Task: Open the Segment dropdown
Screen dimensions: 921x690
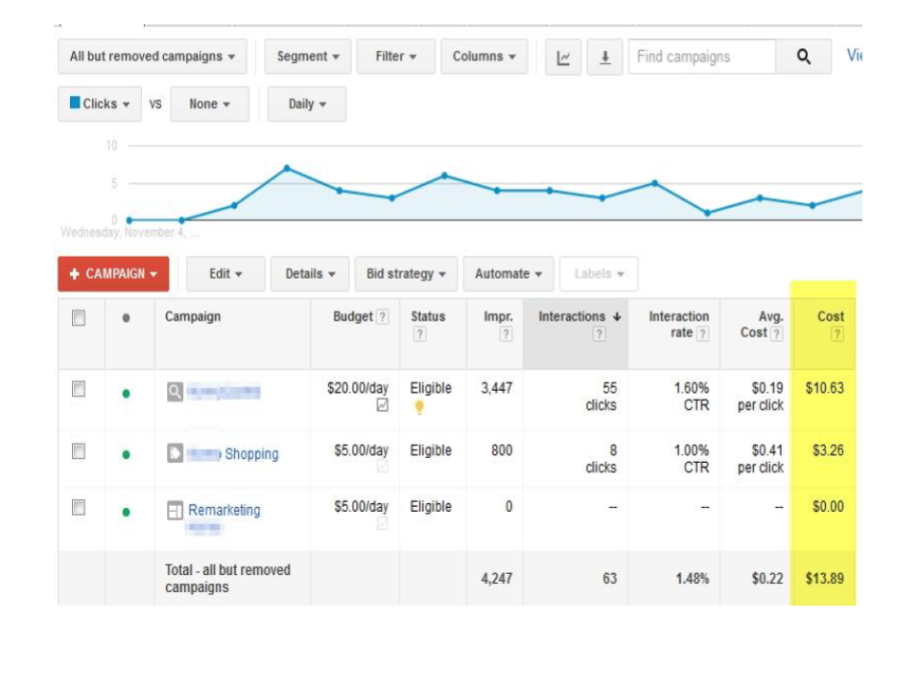Action: click(x=307, y=57)
